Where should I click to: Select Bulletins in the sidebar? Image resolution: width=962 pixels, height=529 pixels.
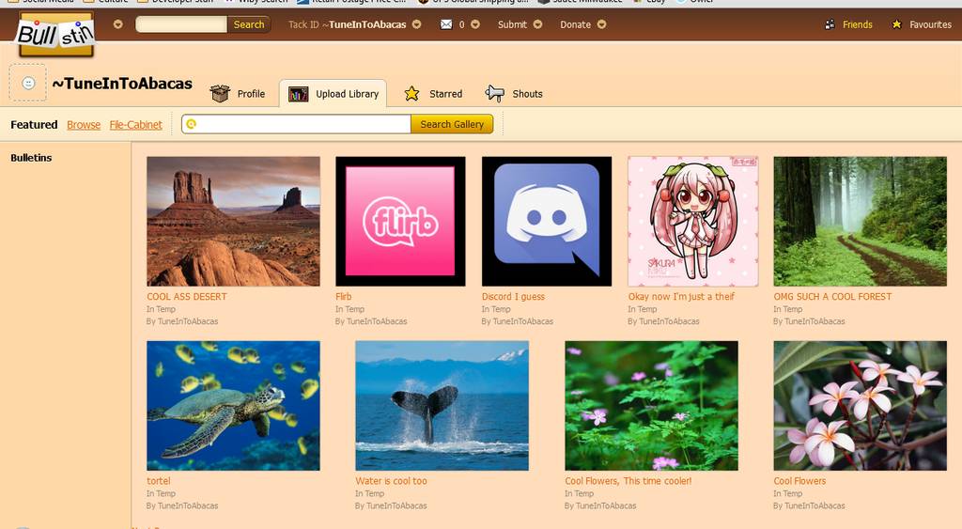[x=31, y=158]
